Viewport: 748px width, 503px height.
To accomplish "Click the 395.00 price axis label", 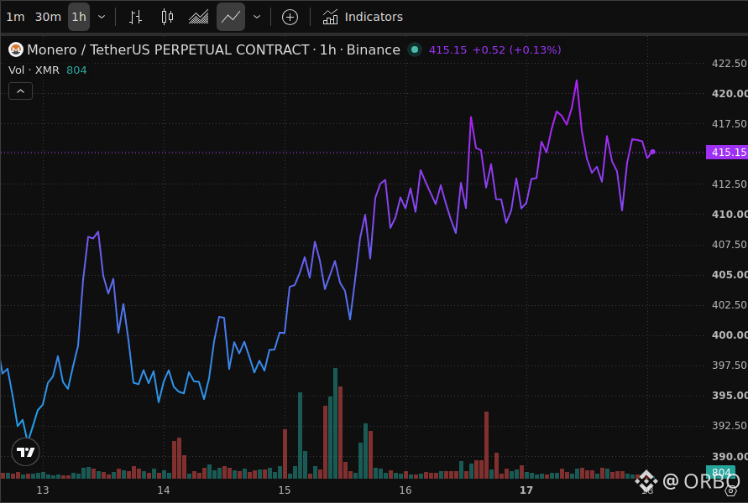I will pyautogui.click(x=730, y=396).
